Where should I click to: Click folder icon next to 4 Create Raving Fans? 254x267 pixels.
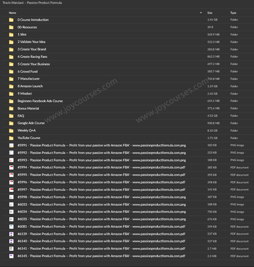[x=11, y=57]
